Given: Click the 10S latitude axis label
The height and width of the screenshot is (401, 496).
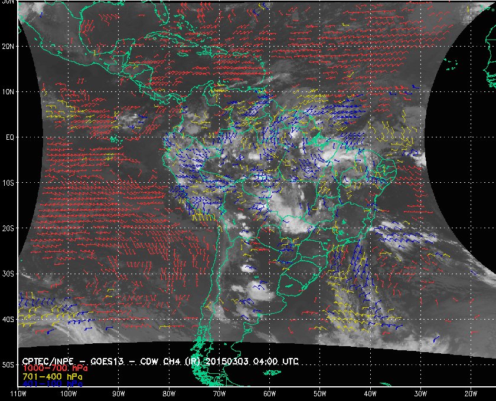Looking at the screenshot, I should pos(8,183).
